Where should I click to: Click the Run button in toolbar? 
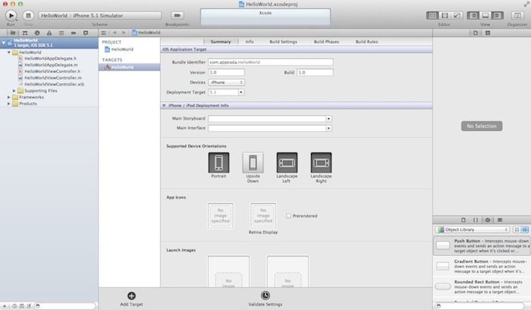pyautogui.click(x=11, y=15)
